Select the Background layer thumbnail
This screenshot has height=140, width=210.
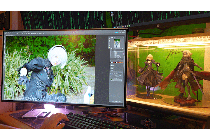(112, 80)
